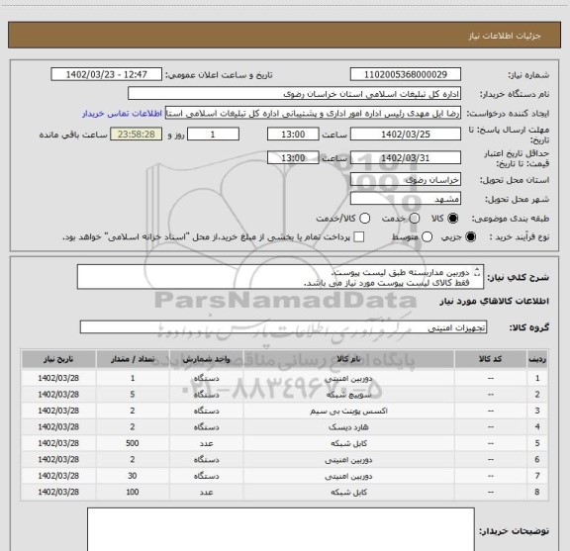Click the شرح کلی نیاز description box
The height and width of the screenshot is (551, 570).
tap(280, 277)
